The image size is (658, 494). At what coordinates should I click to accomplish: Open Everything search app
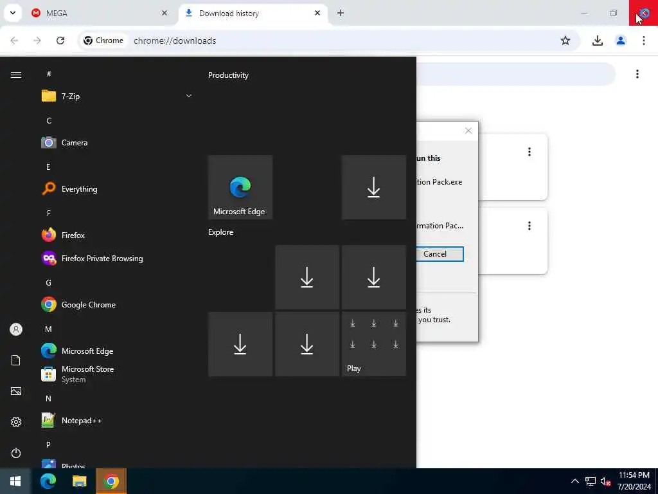coord(117,189)
